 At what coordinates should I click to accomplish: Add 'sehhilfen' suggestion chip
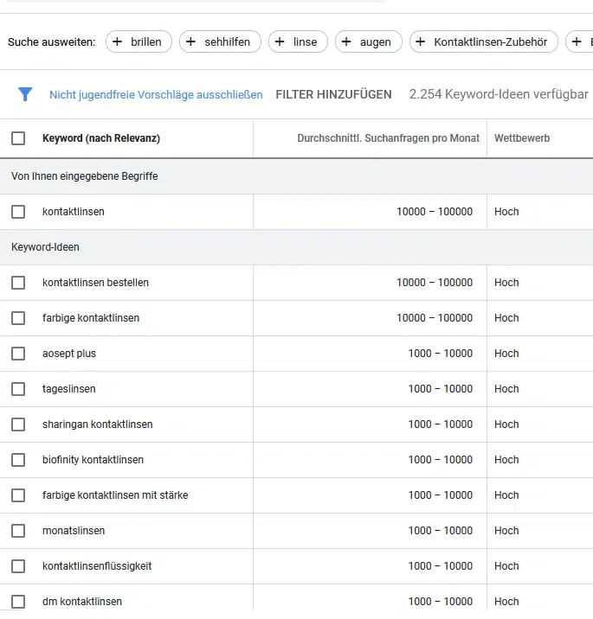pos(220,41)
